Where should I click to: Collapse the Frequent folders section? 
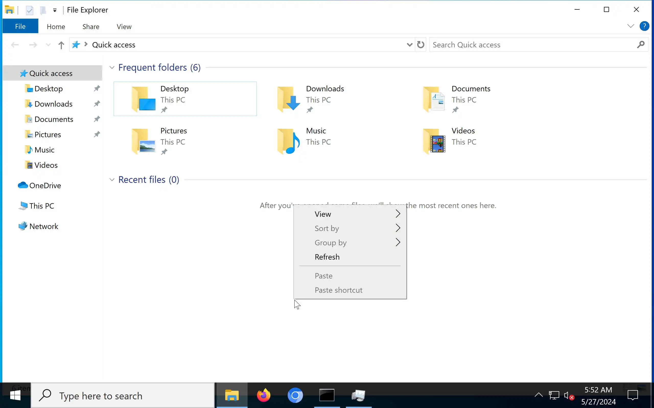click(112, 68)
